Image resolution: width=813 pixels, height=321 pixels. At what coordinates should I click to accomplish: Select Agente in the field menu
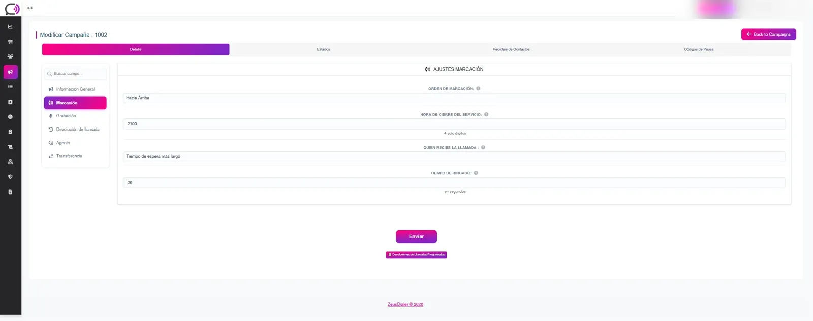pos(75,143)
